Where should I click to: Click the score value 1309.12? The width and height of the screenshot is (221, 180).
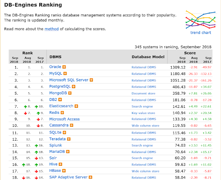[x=178, y=67]
